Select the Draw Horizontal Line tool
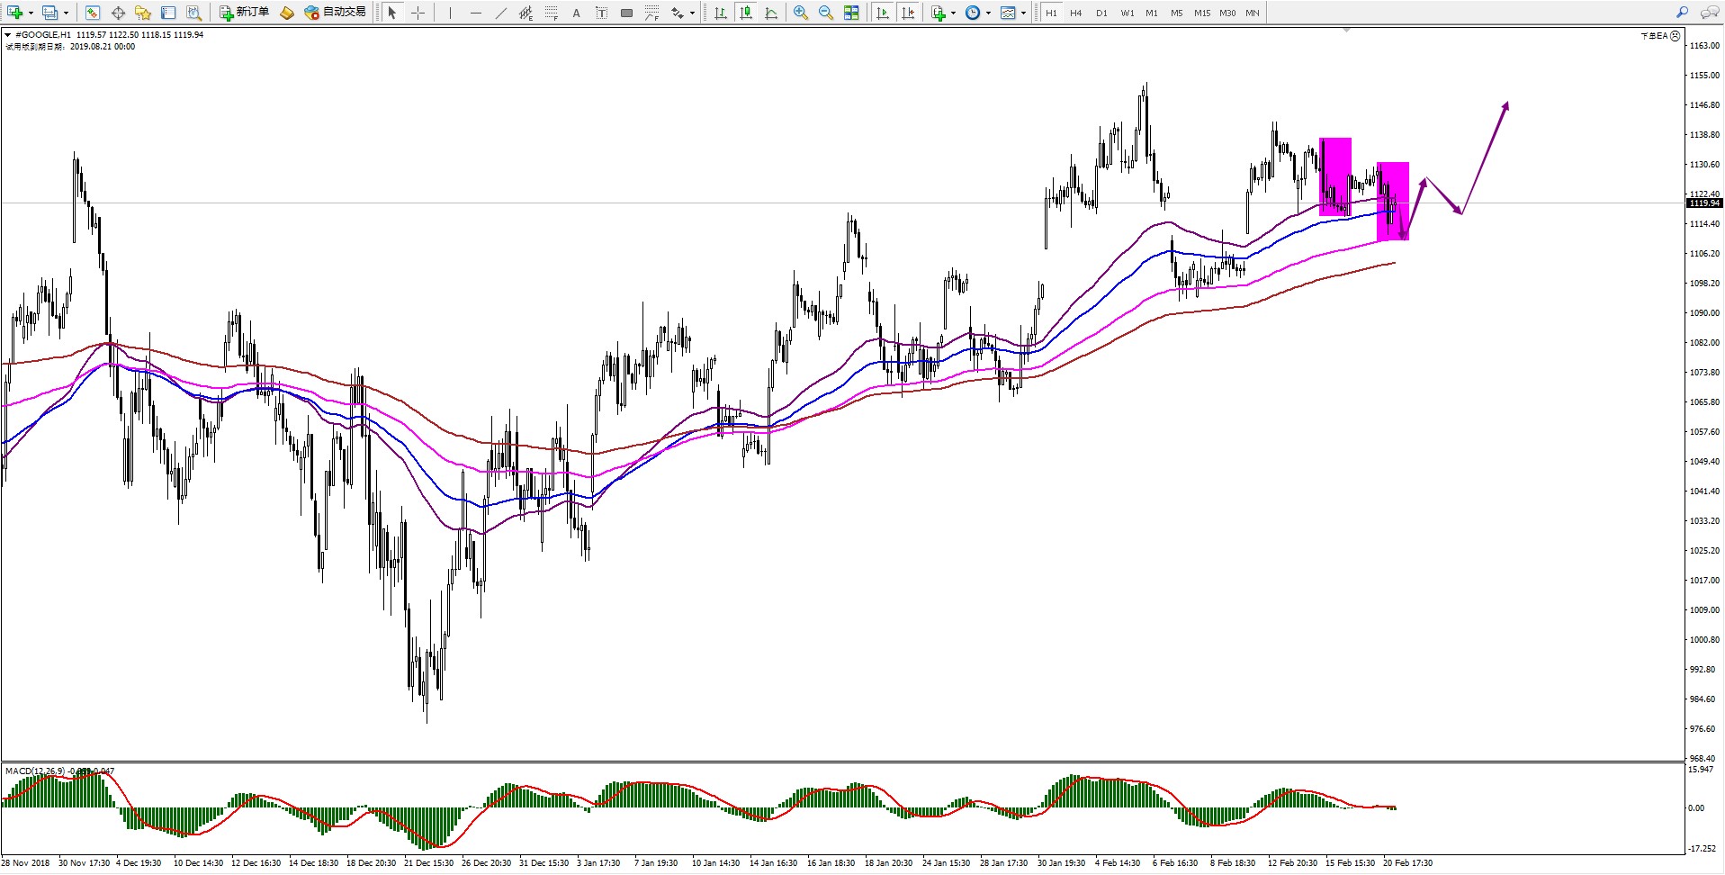The width and height of the screenshot is (1725, 875). pyautogui.click(x=475, y=13)
